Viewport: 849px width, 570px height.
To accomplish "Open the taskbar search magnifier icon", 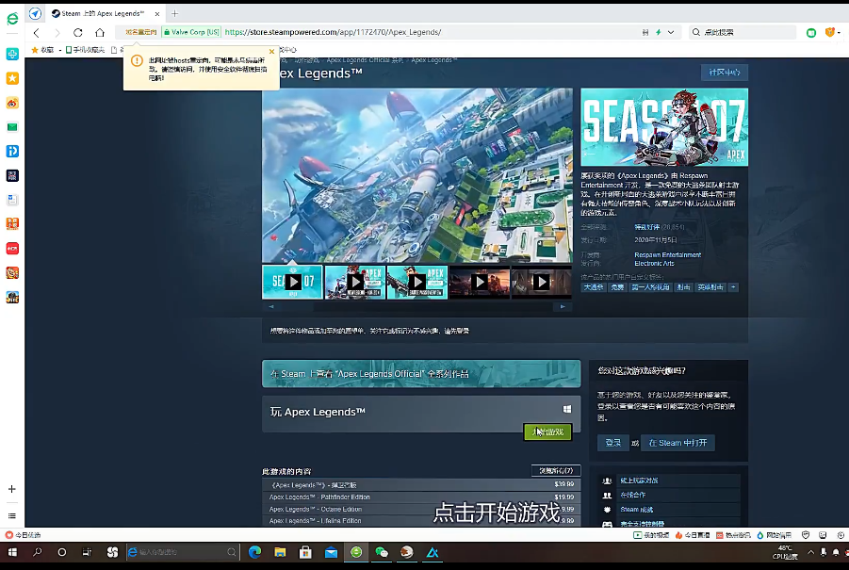I will [x=37, y=552].
